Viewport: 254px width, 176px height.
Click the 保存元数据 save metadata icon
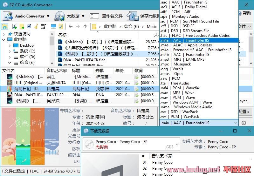(x=132, y=16)
